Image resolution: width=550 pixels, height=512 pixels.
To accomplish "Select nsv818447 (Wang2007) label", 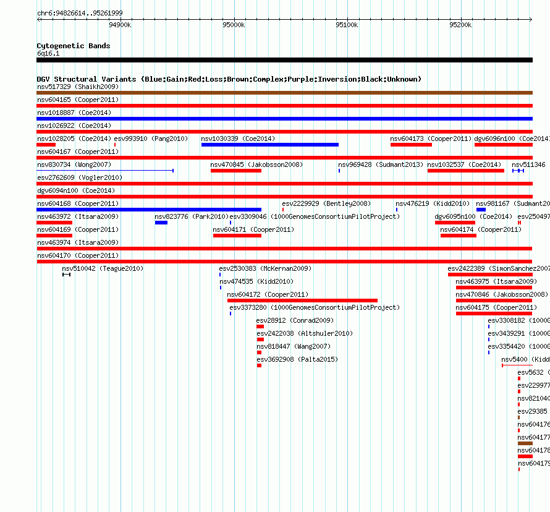I will point(294,346).
